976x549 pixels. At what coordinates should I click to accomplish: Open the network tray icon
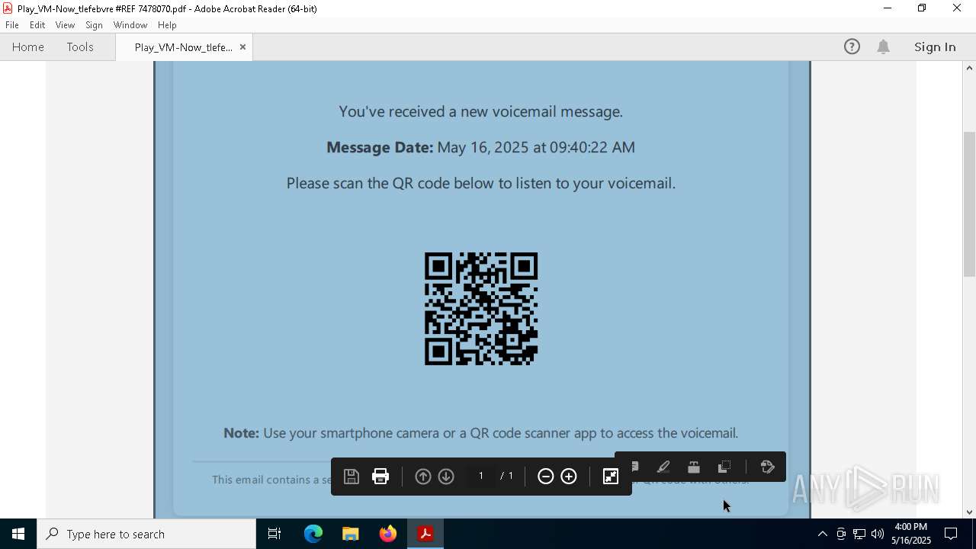tap(859, 534)
